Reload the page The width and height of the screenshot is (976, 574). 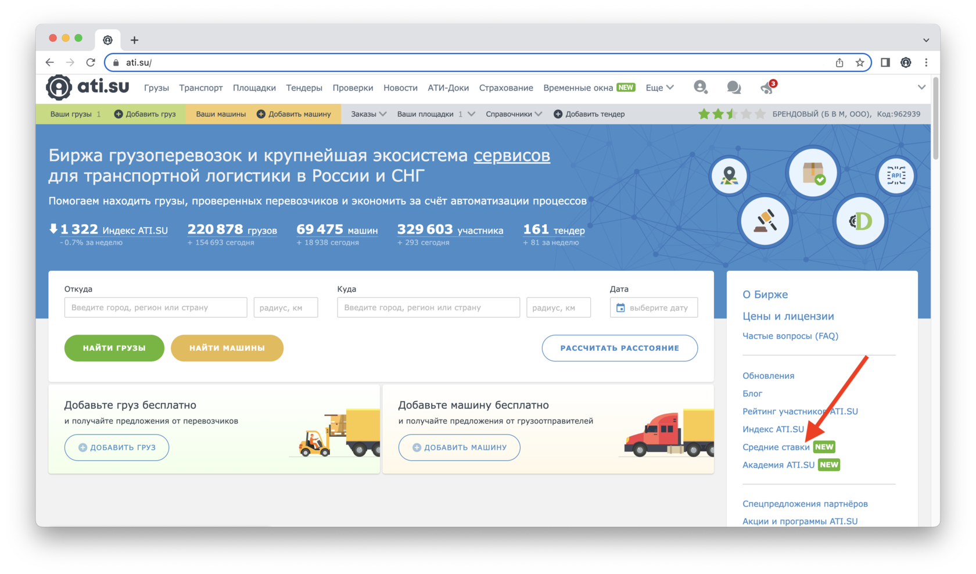(x=91, y=62)
